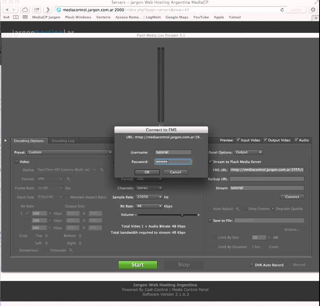Click the Volume plus end

click(198, 215)
